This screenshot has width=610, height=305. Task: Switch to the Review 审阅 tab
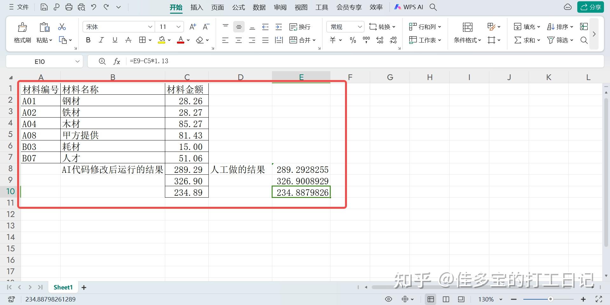(280, 7)
